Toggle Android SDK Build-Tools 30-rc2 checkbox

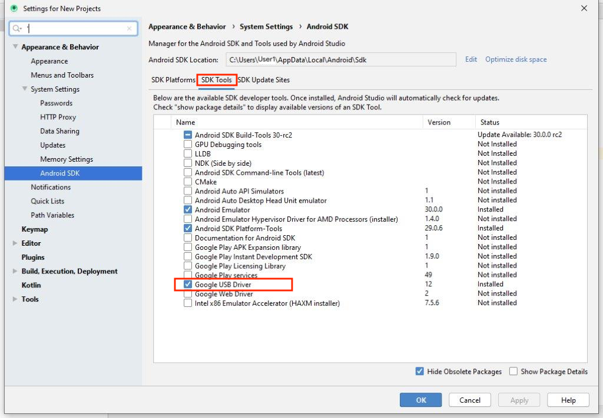click(x=188, y=135)
